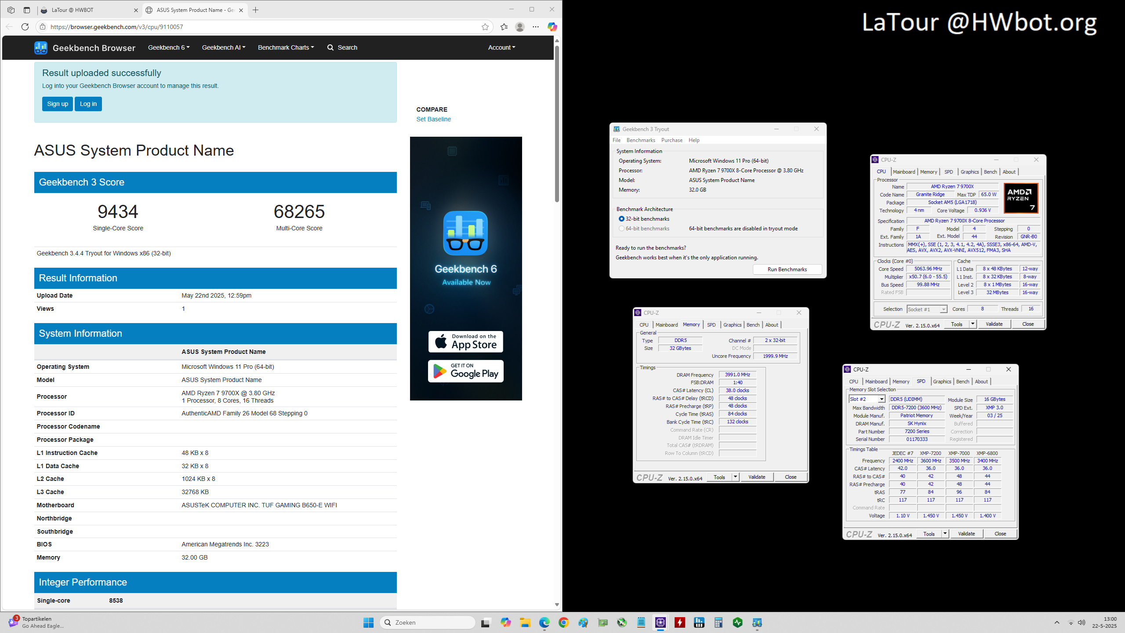
Task: Refresh the browser page
Action: pos(25,27)
